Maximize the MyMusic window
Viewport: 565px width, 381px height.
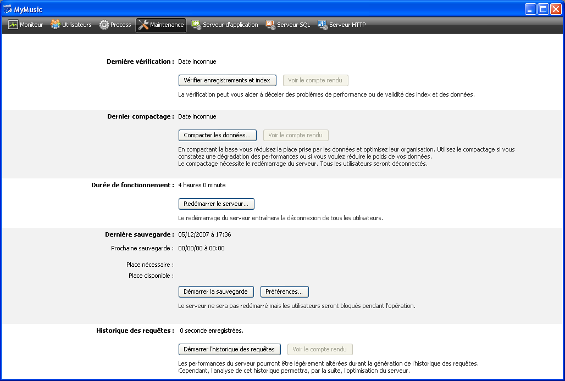[x=542, y=9]
